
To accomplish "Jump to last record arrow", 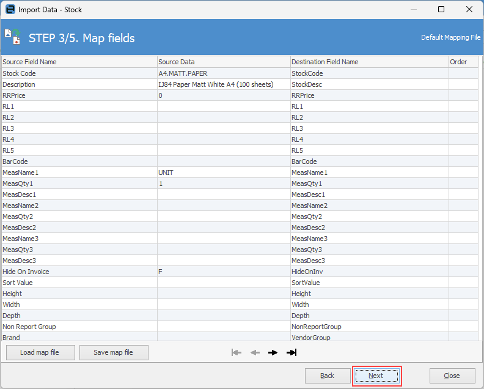I will click(x=291, y=352).
